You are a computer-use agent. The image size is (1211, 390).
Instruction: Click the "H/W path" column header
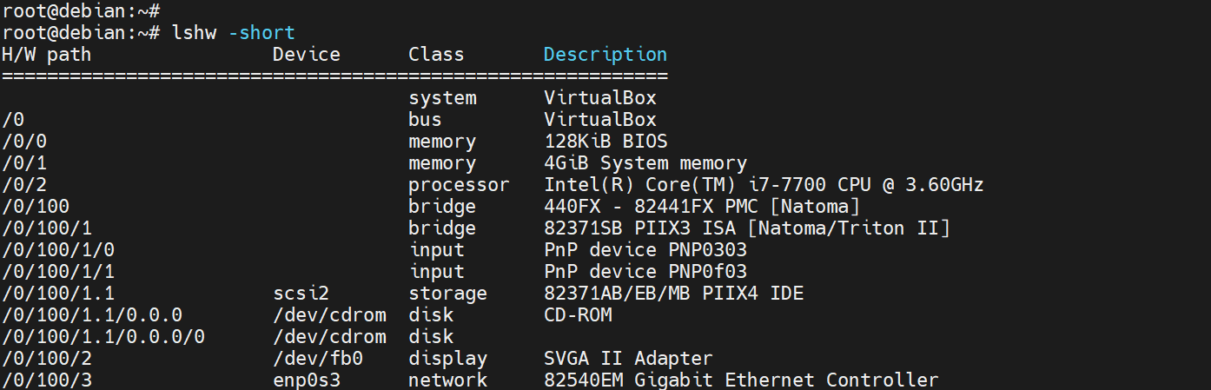tap(46, 55)
